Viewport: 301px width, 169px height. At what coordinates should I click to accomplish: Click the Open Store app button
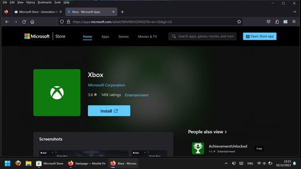point(260,37)
